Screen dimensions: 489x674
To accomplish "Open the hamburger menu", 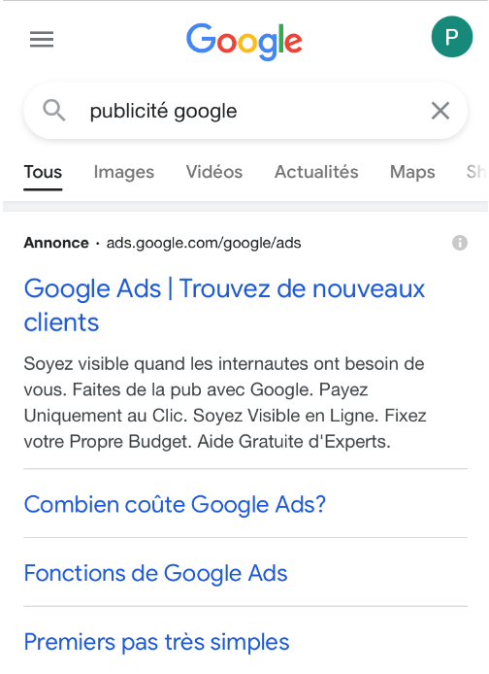I will 42,40.
